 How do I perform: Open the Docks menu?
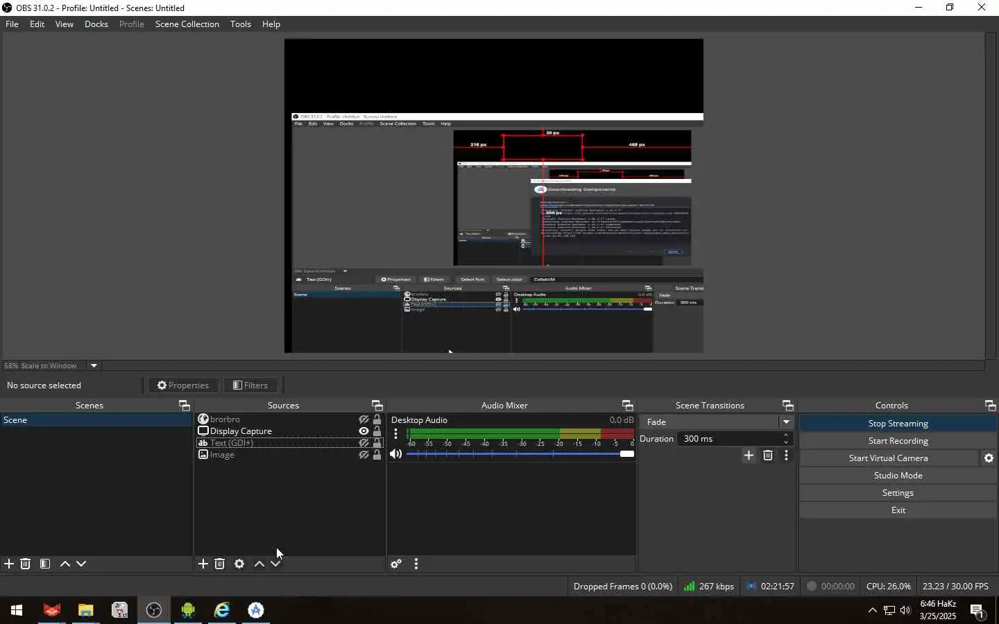click(96, 24)
